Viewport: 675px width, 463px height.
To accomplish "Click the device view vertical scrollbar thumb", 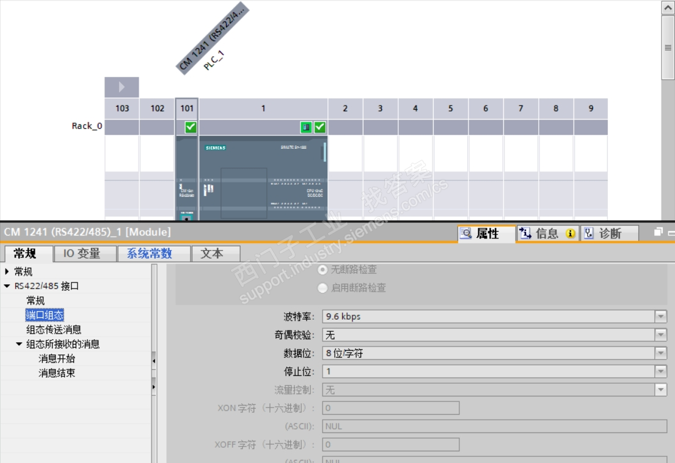I will [x=668, y=48].
